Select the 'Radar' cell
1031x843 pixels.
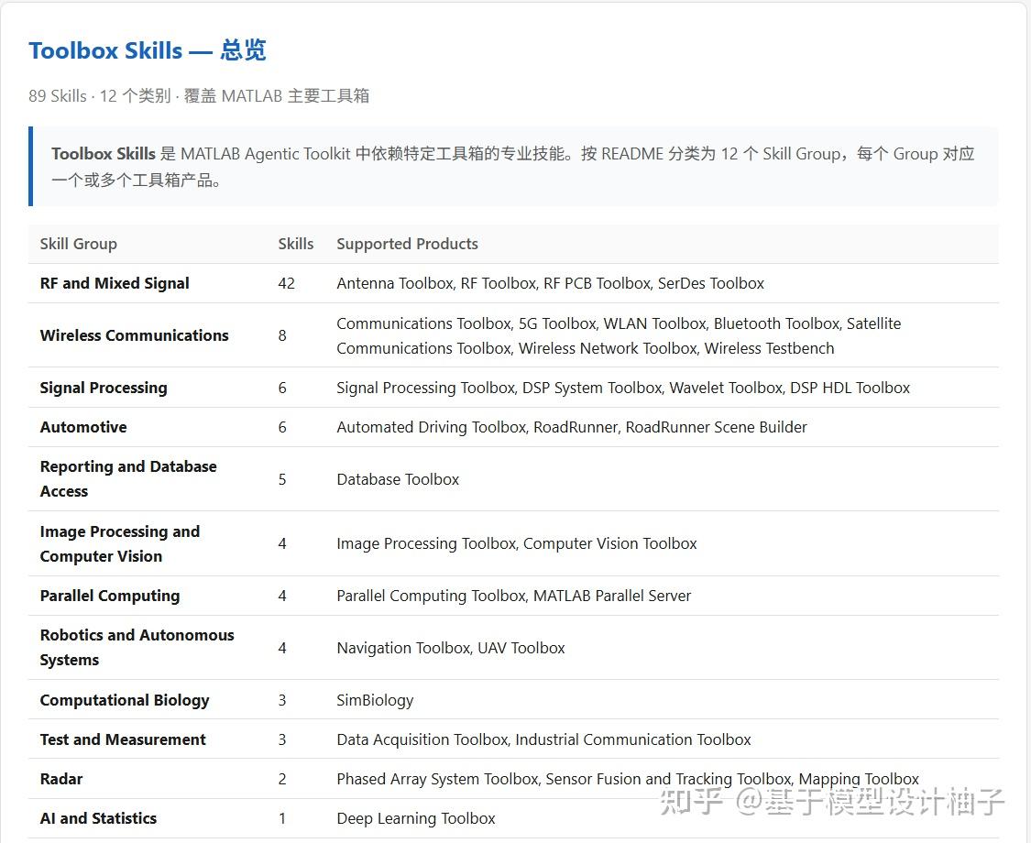(x=61, y=779)
